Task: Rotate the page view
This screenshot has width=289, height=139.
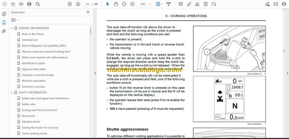Action: click(x=214, y=4)
